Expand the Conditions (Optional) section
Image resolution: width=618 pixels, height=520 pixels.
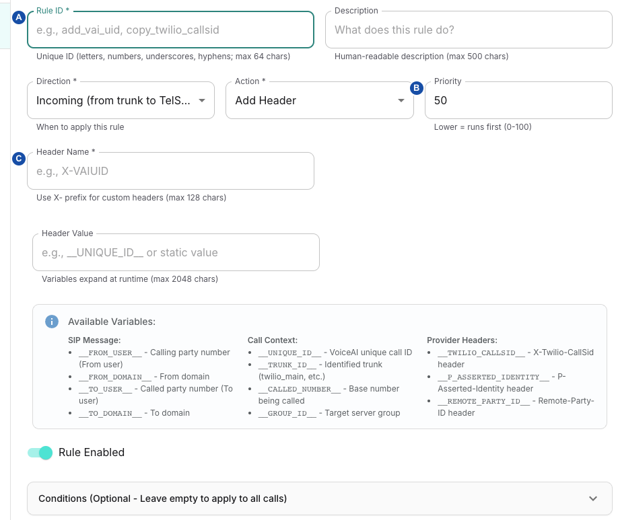319,498
